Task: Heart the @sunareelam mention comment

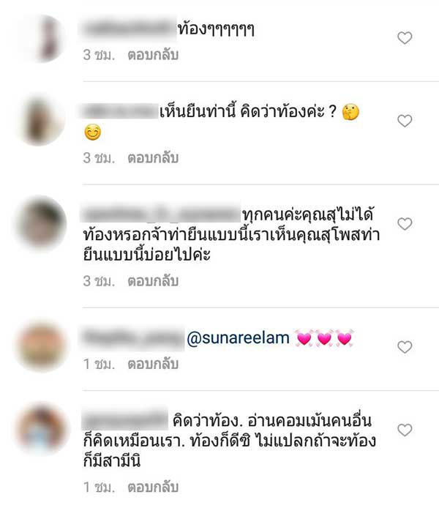Action: click(x=405, y=347)
